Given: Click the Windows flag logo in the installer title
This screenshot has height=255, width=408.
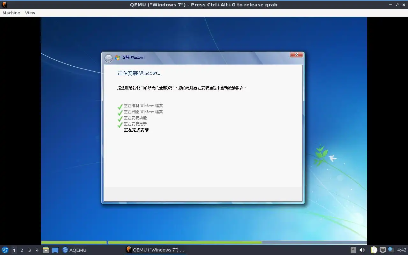Looking at the screenshot, I should pos(117,58).
